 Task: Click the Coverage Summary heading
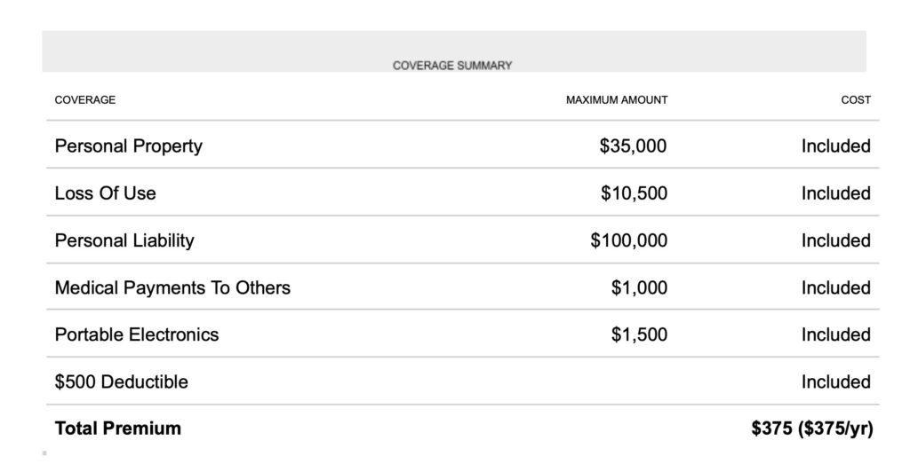[452, 66]
